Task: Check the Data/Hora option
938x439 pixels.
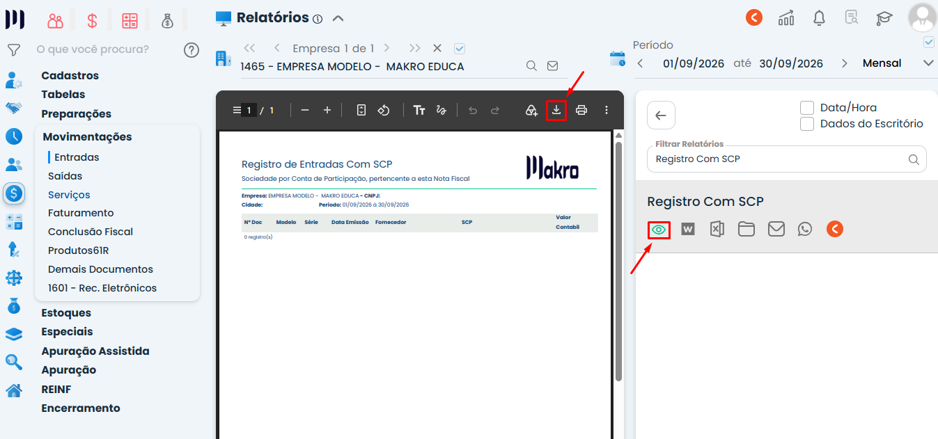Action: tap(807, 108)
